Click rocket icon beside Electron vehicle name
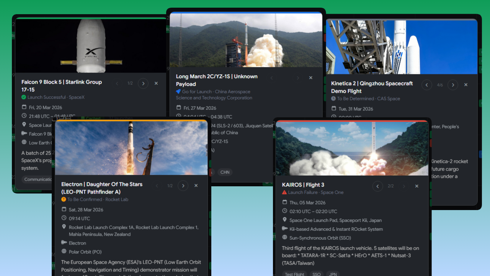The image size is (490, 276). 64,243
